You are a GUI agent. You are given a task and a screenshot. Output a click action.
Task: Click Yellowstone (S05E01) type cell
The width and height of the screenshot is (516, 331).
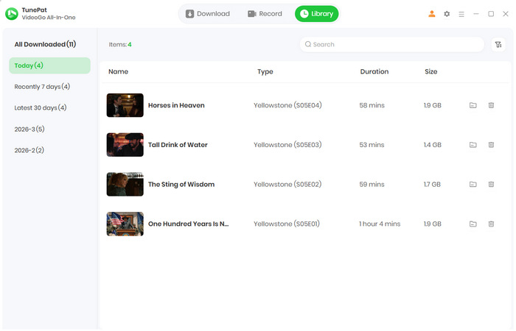[287, 224]
